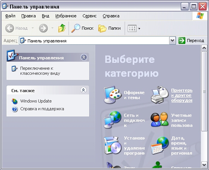Screen dimensions: 209x170
Task: Go up one folder level icon
Action: click(x=62, y=28)
